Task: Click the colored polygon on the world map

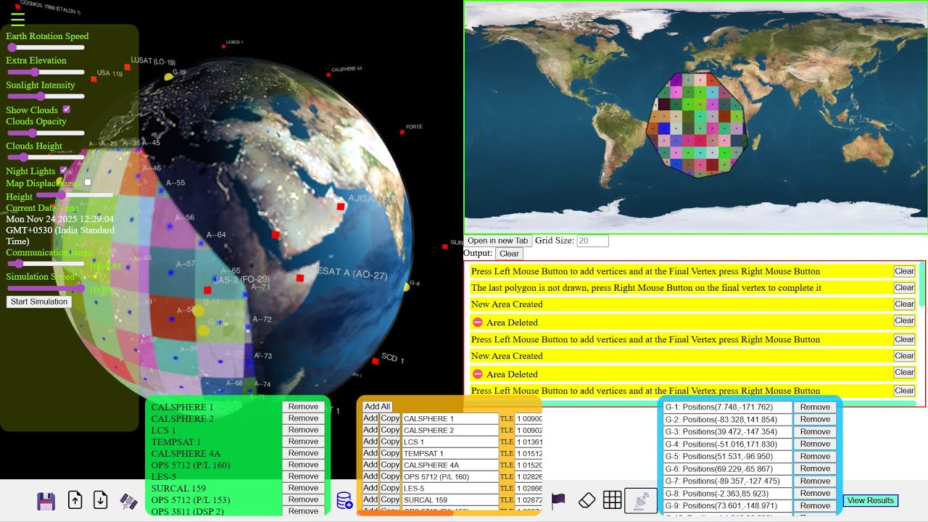Action: pyautogui.click(x=696, y=125)
